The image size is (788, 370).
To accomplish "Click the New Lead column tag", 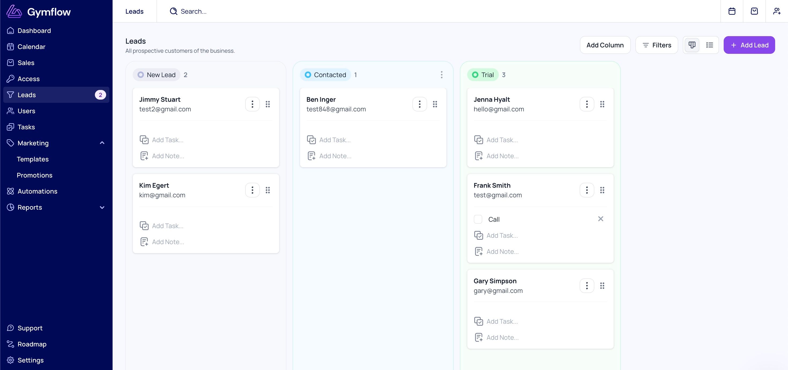I will (x=157, y=75).
